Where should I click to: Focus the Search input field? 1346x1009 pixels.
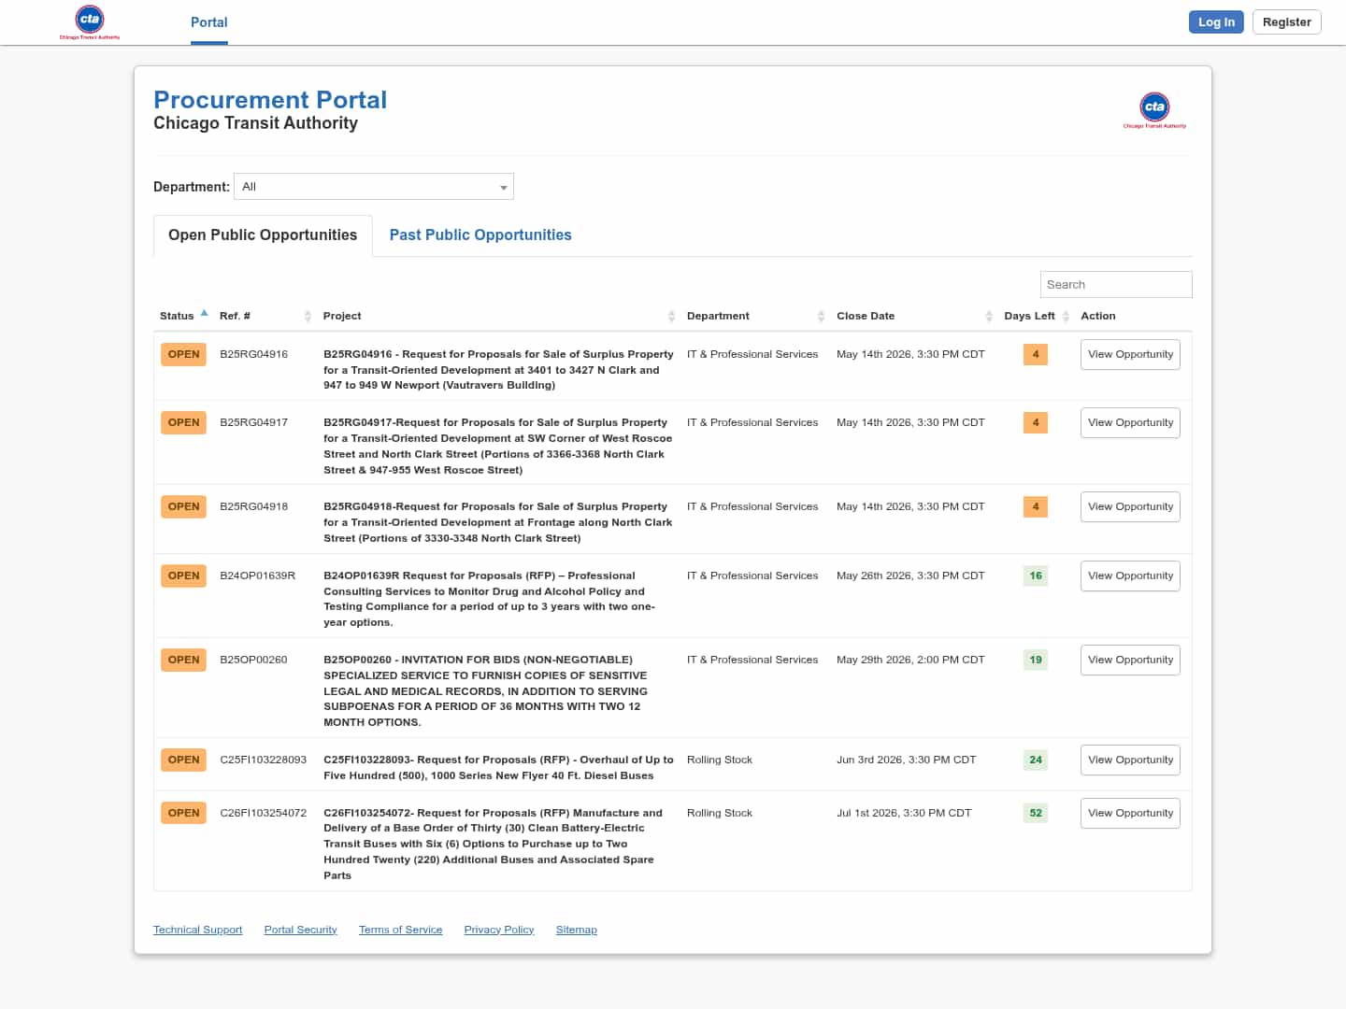1116,285
